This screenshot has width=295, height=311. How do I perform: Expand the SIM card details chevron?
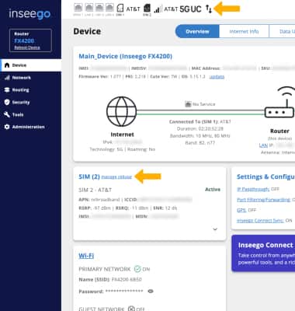(215, 229)
